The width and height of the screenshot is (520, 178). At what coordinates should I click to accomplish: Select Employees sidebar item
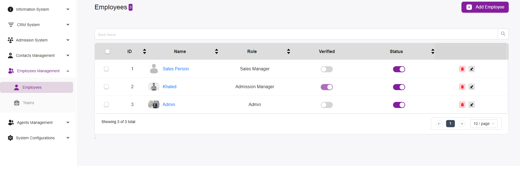[x=32, y=87]
